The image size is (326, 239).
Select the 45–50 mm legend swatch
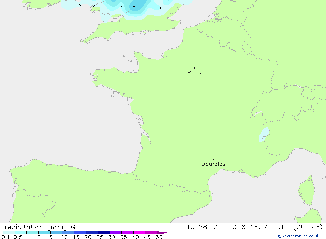151,232
